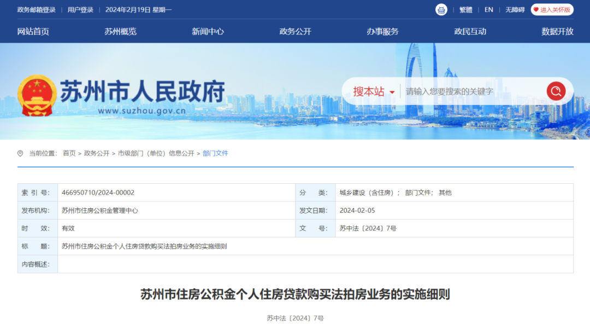The height and width of the screenshot is (332, 590).
Task: Click 部门文件 breadcrumb link
Action: pos(215,154)
